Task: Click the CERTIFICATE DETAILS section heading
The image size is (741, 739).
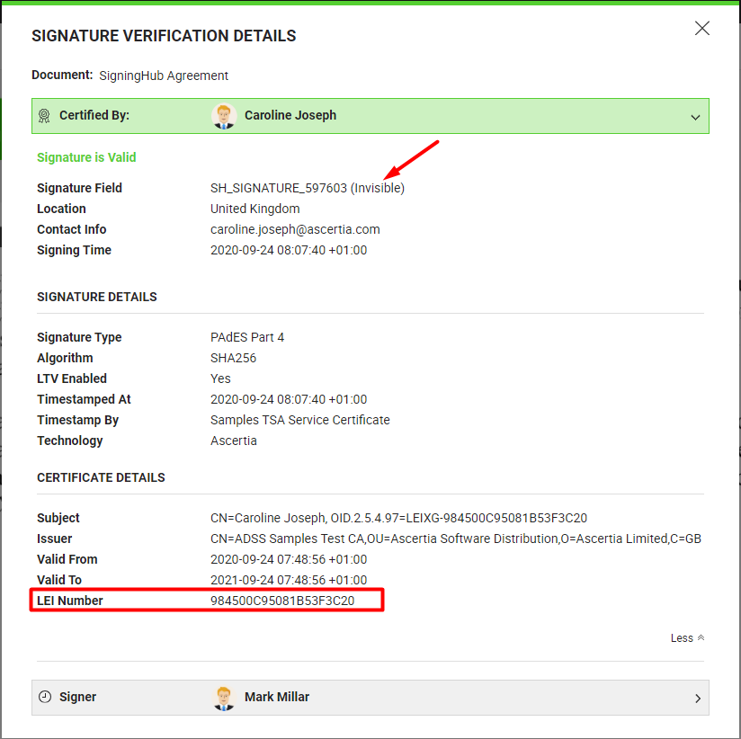Action: [101, 477]
